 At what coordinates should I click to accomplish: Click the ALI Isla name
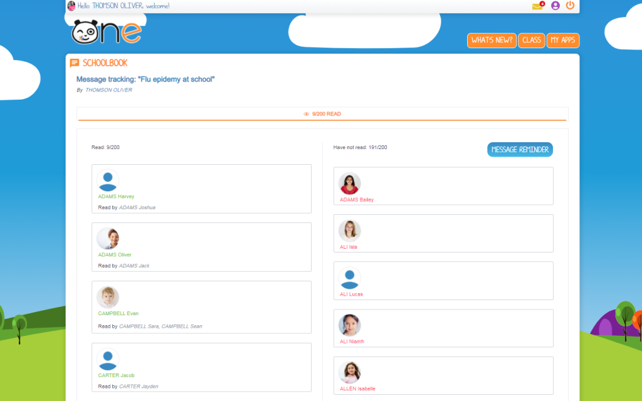point(349,247)
